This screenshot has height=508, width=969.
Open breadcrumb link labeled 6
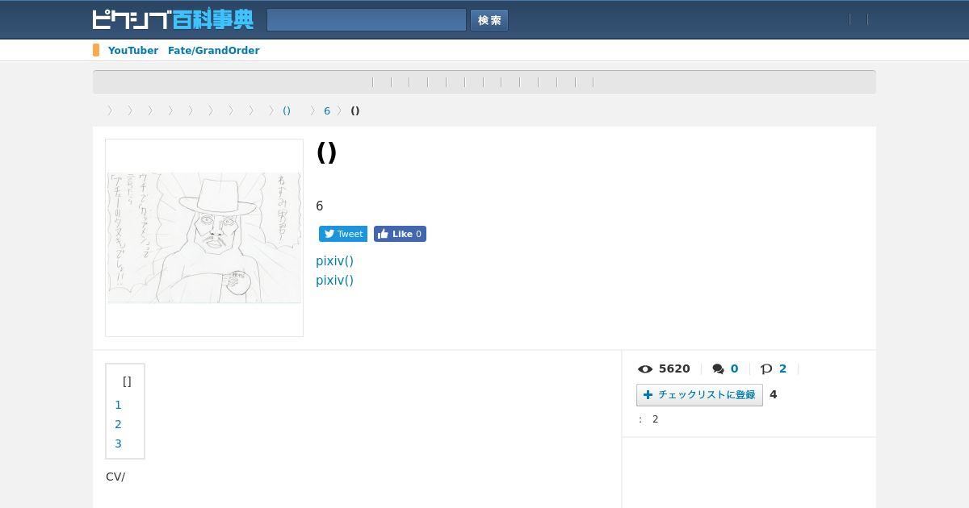coord(327,111)
